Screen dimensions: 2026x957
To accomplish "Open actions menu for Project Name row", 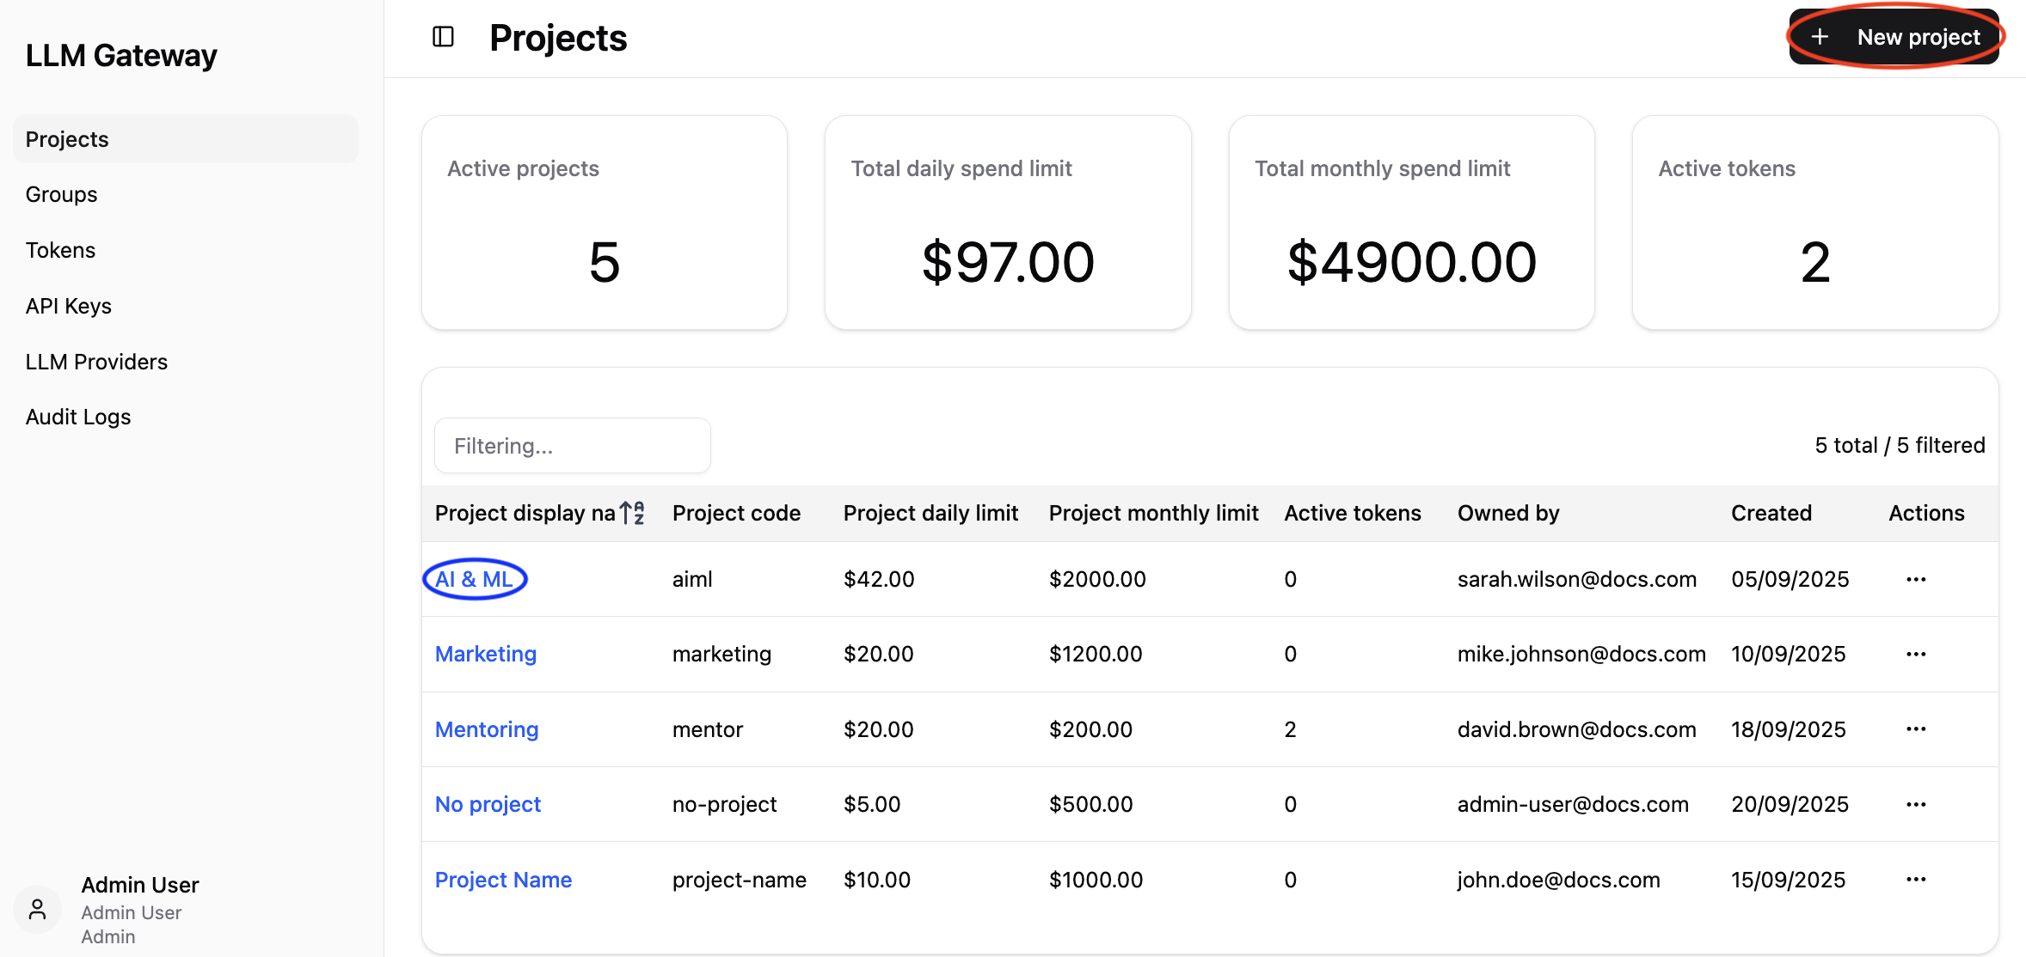I will click(x=1916, y=880).
